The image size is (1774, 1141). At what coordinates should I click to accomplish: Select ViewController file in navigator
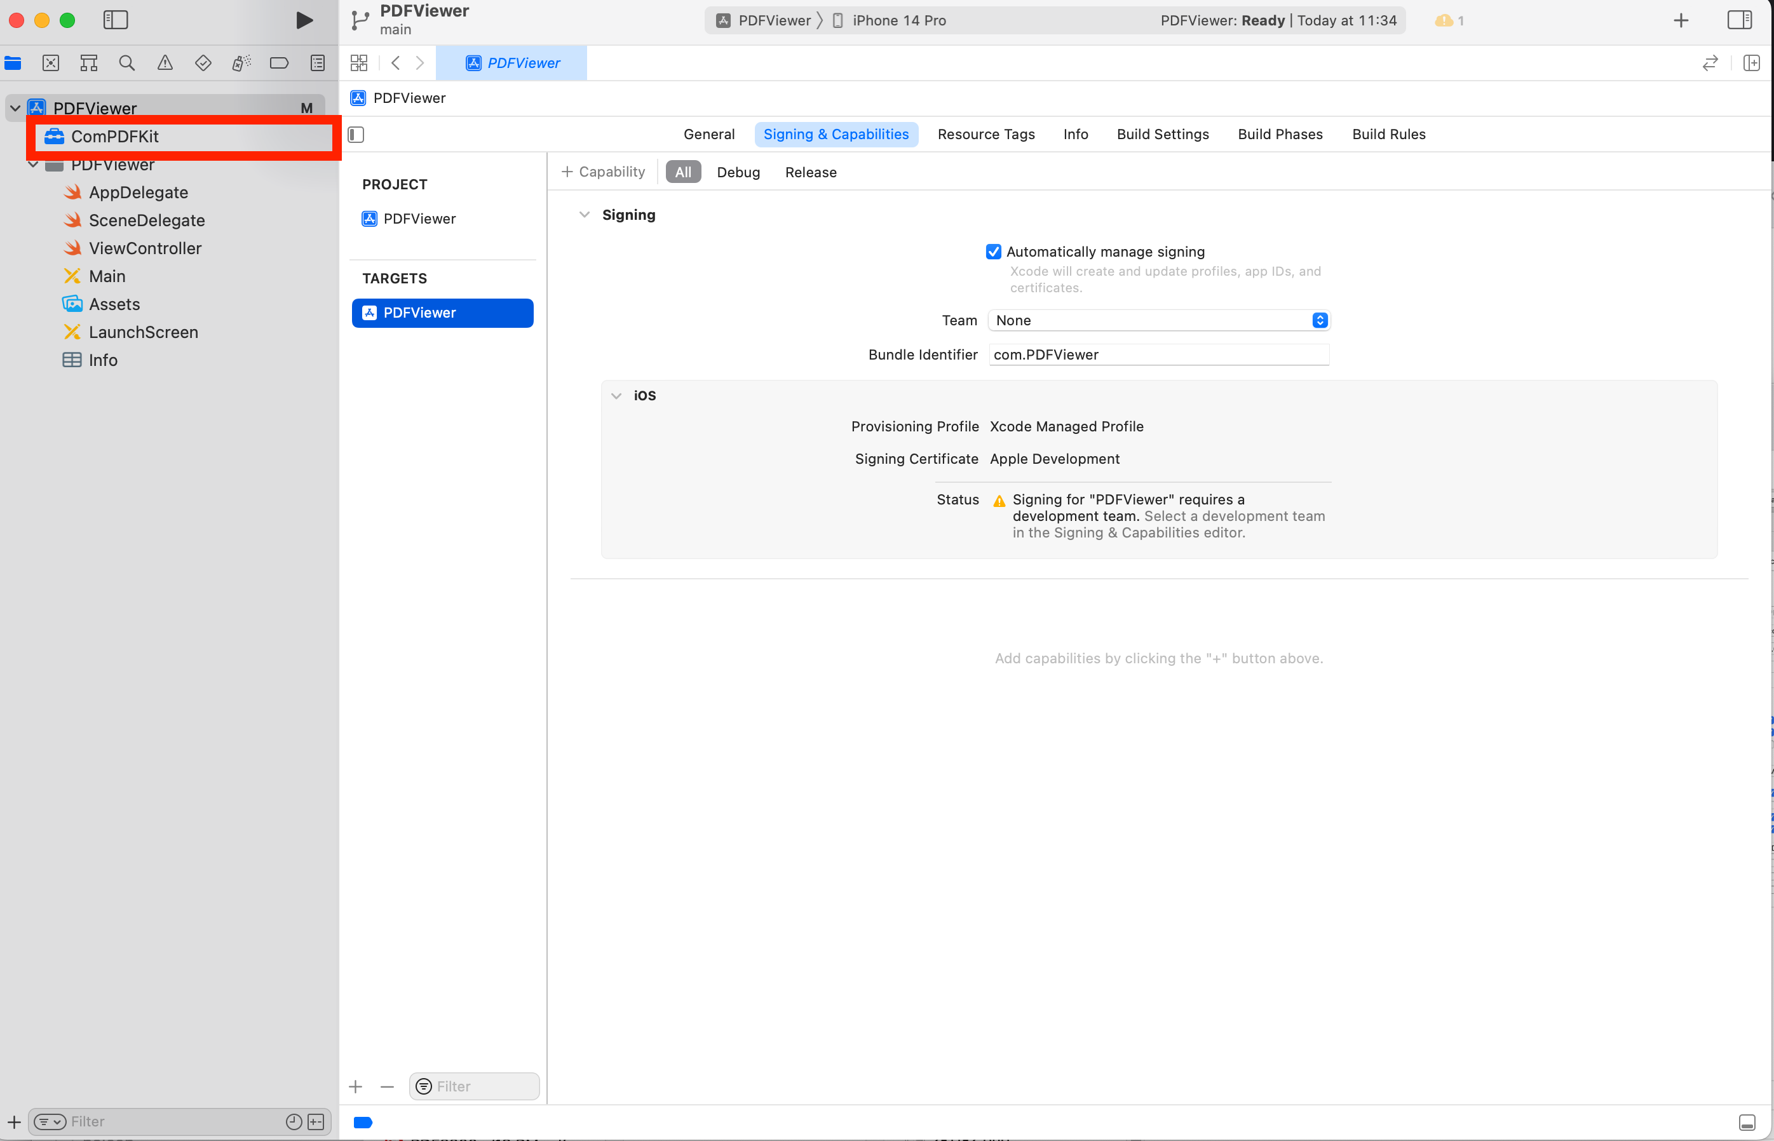144,248
